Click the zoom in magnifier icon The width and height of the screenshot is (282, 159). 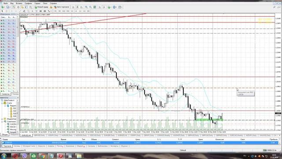coord(86,7)
